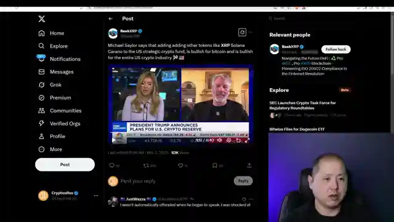The height and width of the screenshot is (222, 394).
Task: Click the JustWazza username on the reply
Action: [x=135, y=199]
